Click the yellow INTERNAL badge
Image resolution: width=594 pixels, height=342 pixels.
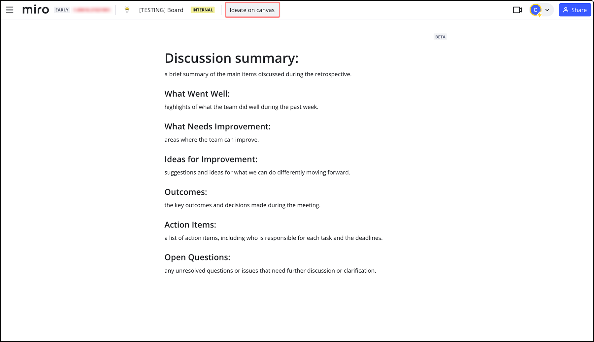pos(203,10)
